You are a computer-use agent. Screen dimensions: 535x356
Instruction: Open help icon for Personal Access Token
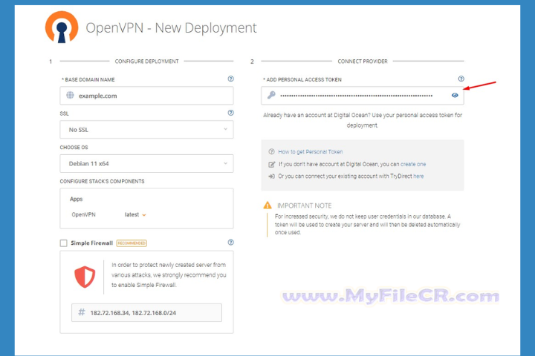coord(461,79)
